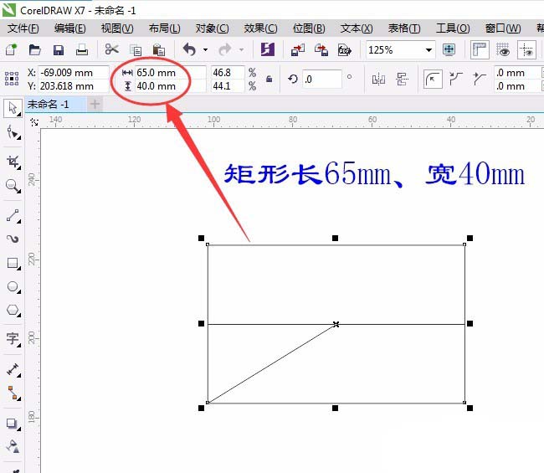Redo the last undone action
The width and height of the screenshot is (544, 473).
point(225,49)
